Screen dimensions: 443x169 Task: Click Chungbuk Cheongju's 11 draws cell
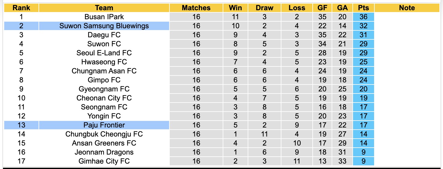click(x=265, y=134)
